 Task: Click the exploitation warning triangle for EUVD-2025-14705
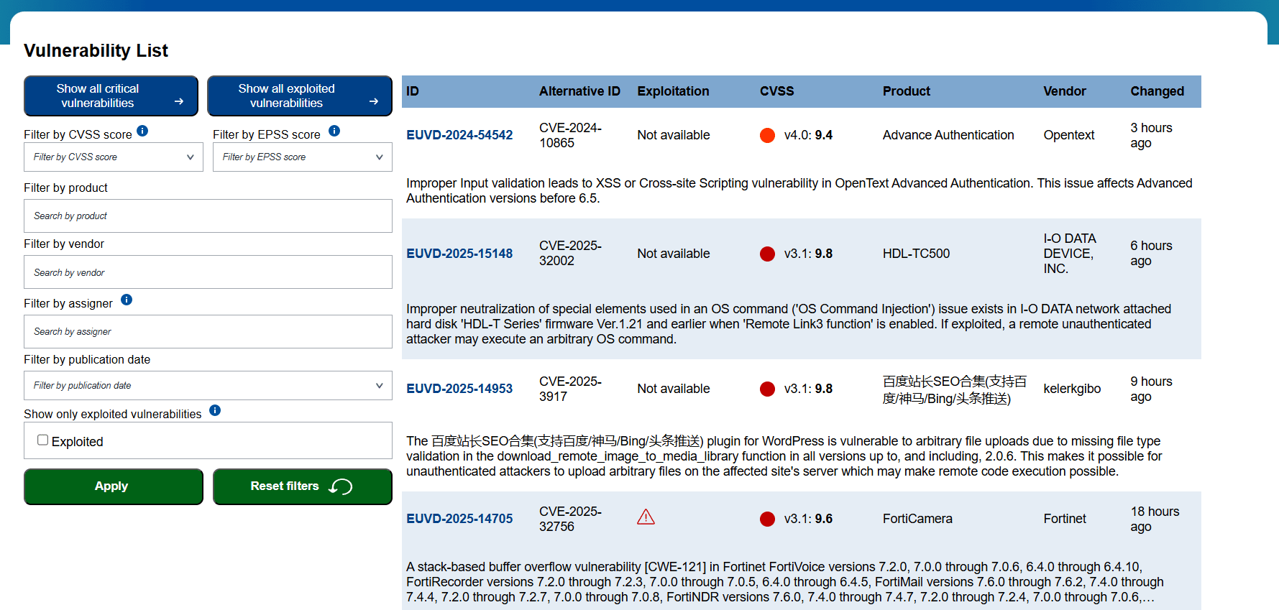click(x=646, y=517)
